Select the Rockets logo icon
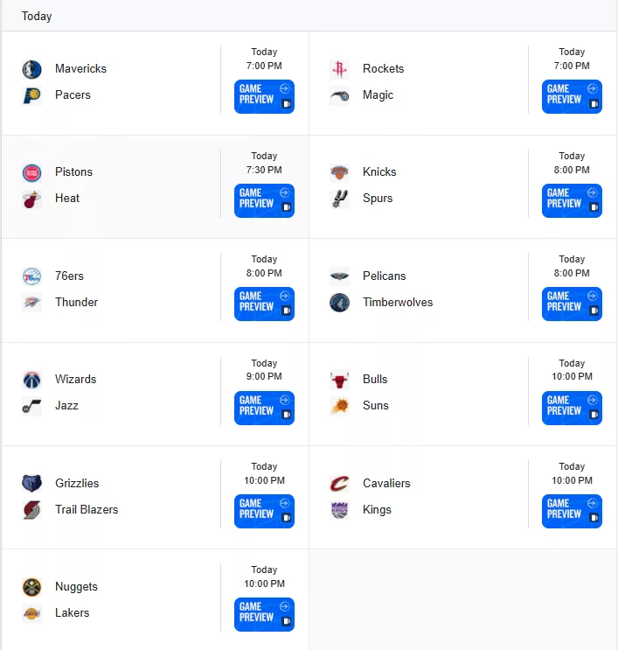The image size is (618, 650). [339, 69]
